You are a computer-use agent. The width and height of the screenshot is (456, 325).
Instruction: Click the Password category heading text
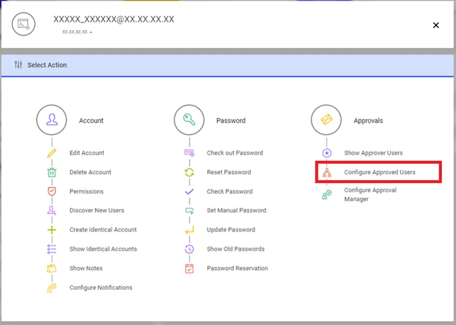pos(230,121)
